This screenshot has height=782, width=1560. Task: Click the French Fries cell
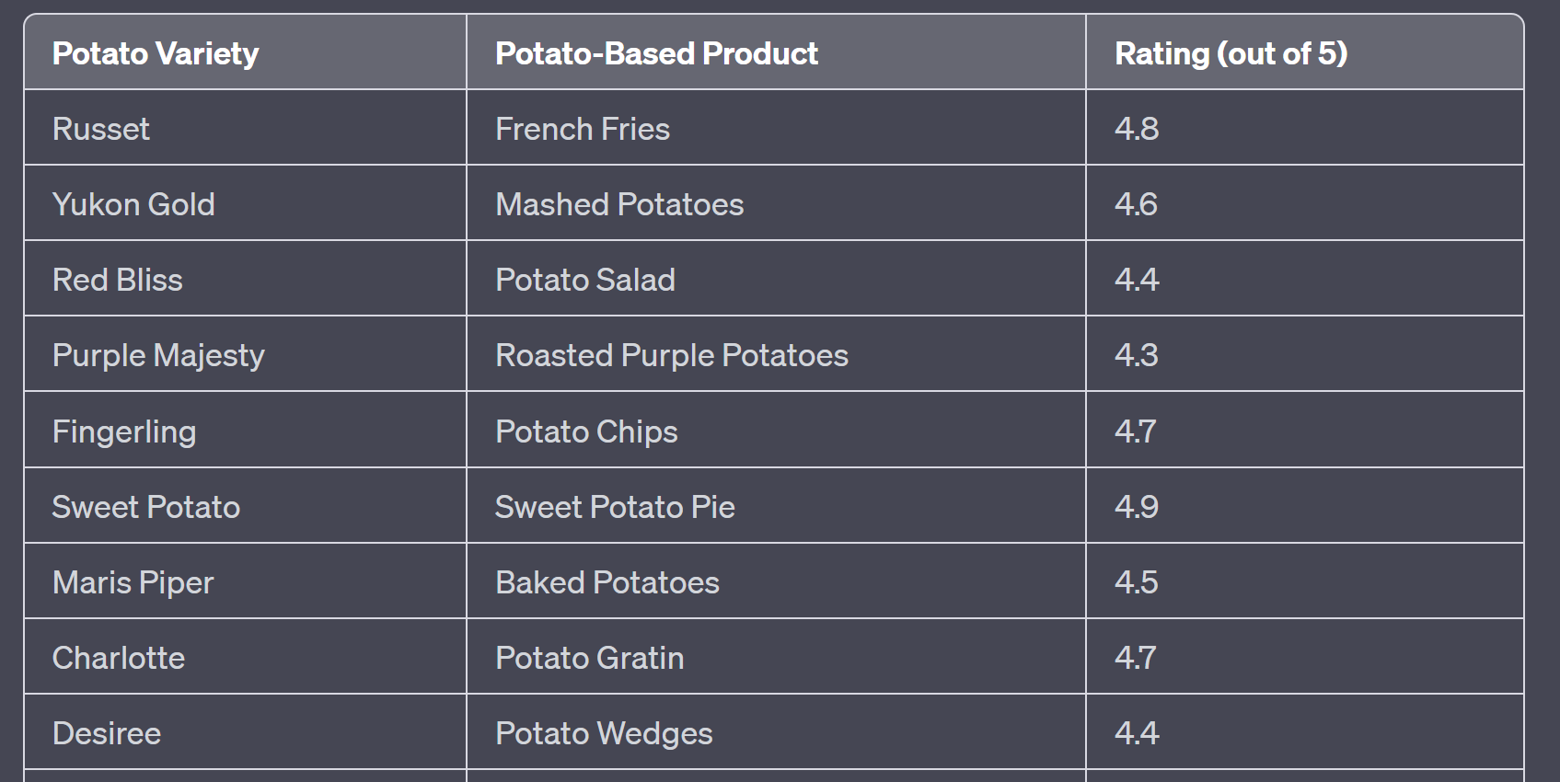click(x=583, y=129)
